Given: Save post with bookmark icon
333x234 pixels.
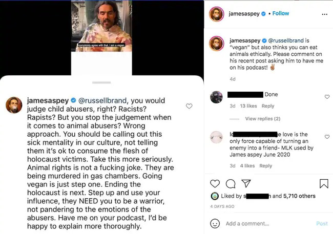Looking at the screenshot, I should 324,183.
